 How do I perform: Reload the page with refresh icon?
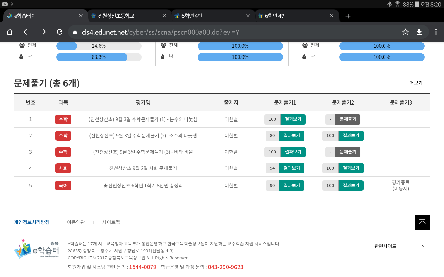(60, 32)
